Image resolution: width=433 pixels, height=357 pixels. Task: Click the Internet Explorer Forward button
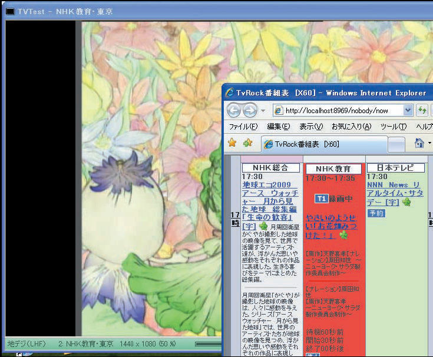click(x=250, y=111)
